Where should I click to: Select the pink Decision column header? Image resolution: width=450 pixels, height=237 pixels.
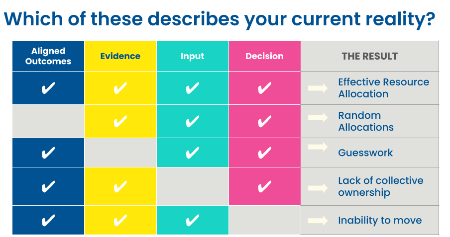pyautogui.click(x=264, y=56)
